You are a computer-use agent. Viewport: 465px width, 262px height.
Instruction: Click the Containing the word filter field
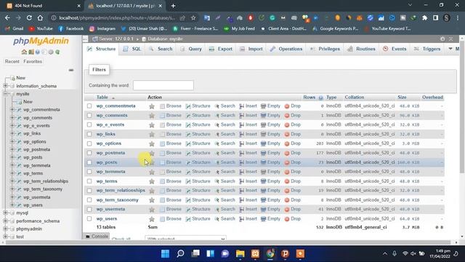click(x=163, y=85)
